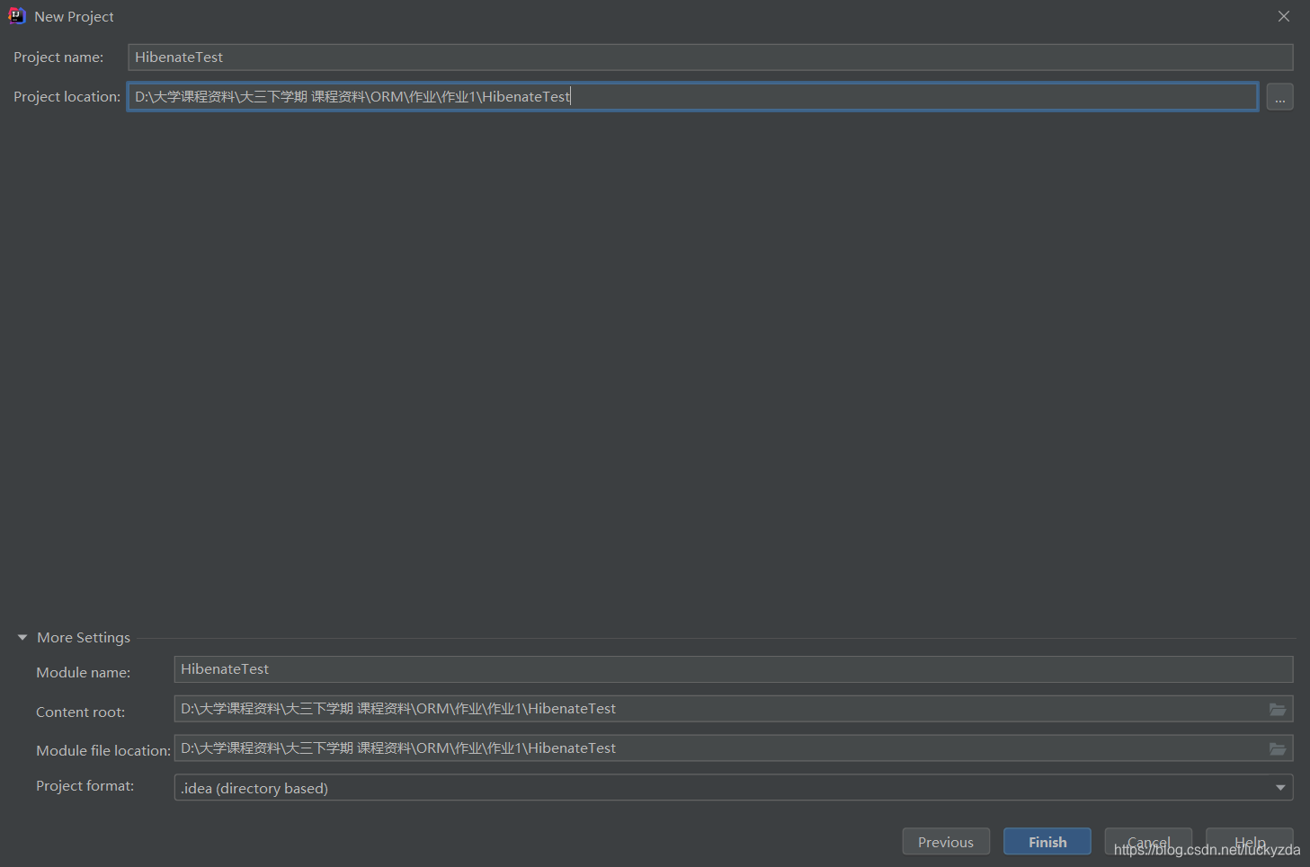Cancel the New Project dialog
The width and height of the screenshot is (1310, 867).
[1148, 842]
